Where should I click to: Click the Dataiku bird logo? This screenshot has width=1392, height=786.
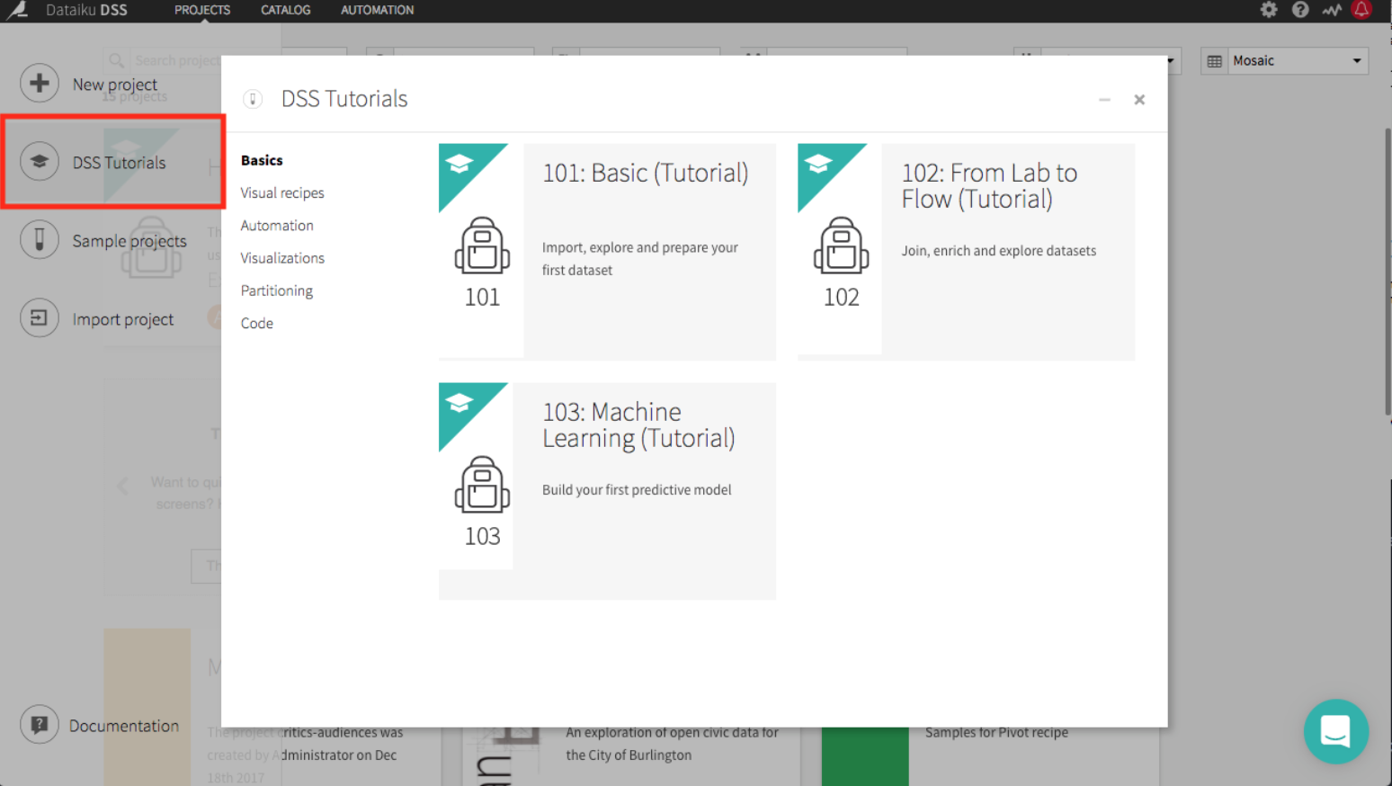point(17,10)
